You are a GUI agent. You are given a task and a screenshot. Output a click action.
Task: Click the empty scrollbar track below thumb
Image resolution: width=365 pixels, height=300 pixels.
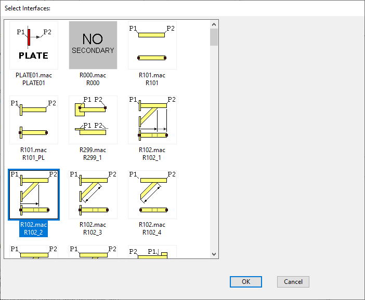(x=214, y=156)
